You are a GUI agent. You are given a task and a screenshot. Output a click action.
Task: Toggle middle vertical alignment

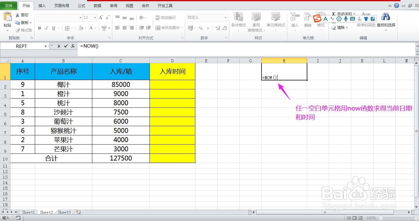coord(125,18)
